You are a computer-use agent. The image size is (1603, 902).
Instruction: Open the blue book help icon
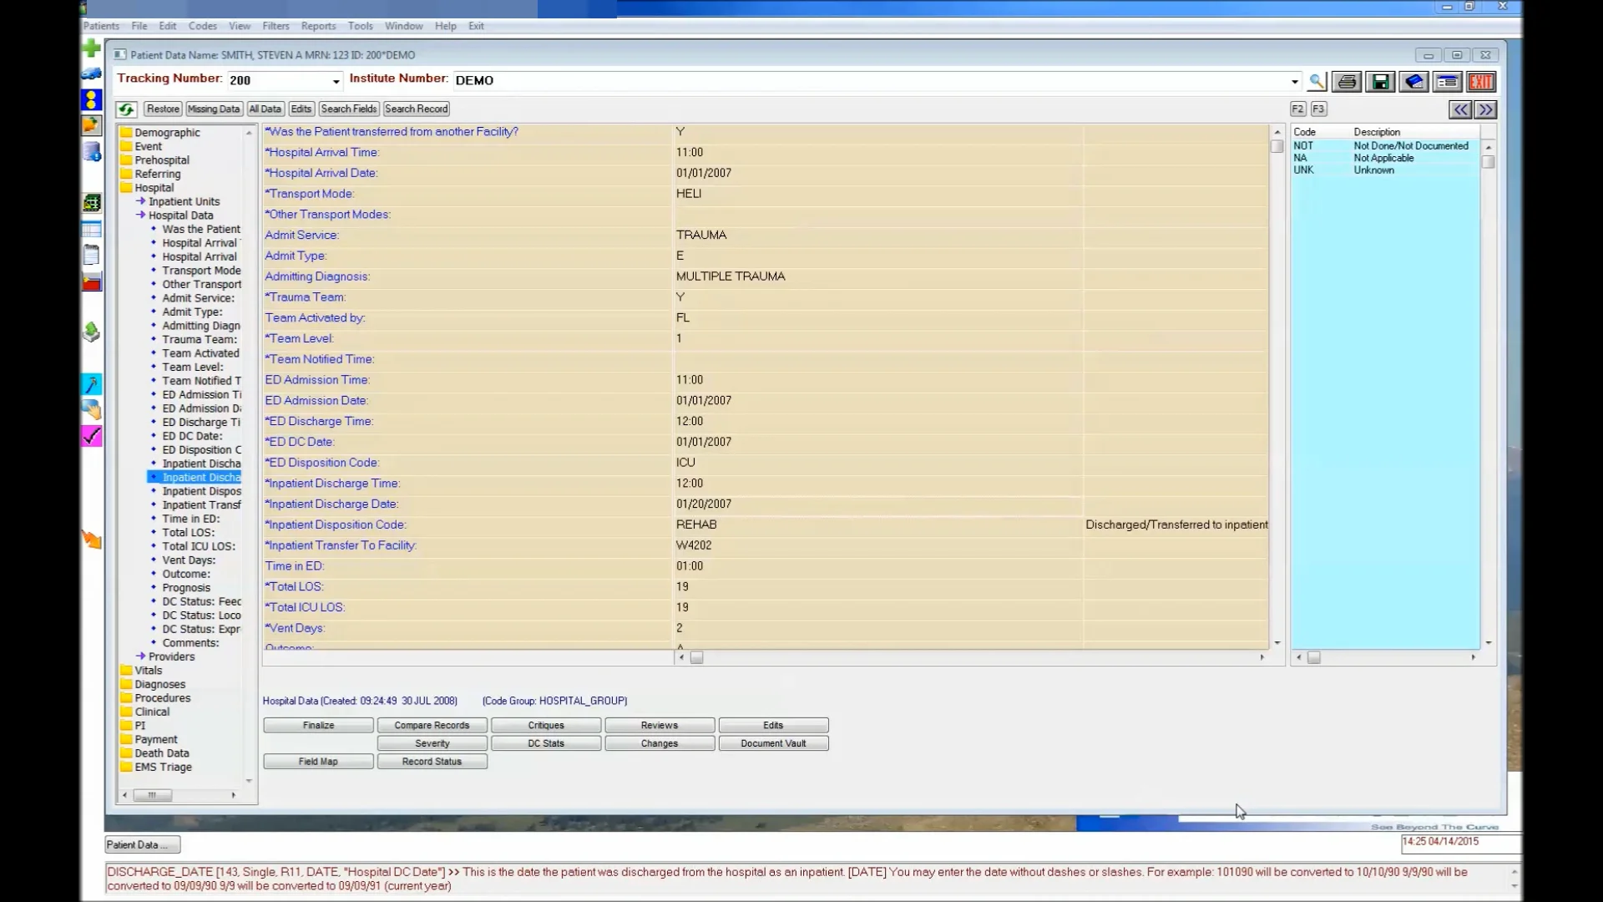[1414, 82]
